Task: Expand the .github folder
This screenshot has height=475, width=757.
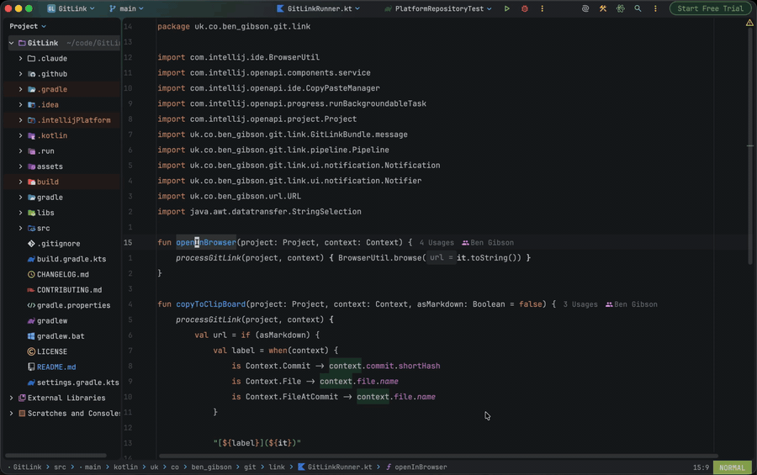Action: [20, 74]
